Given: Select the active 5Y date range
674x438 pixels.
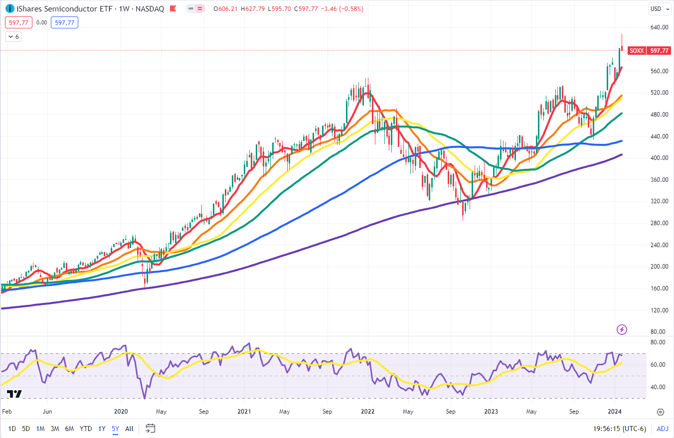Looking at the screenshot, I should pyautogui.click(x=115, y=429).
